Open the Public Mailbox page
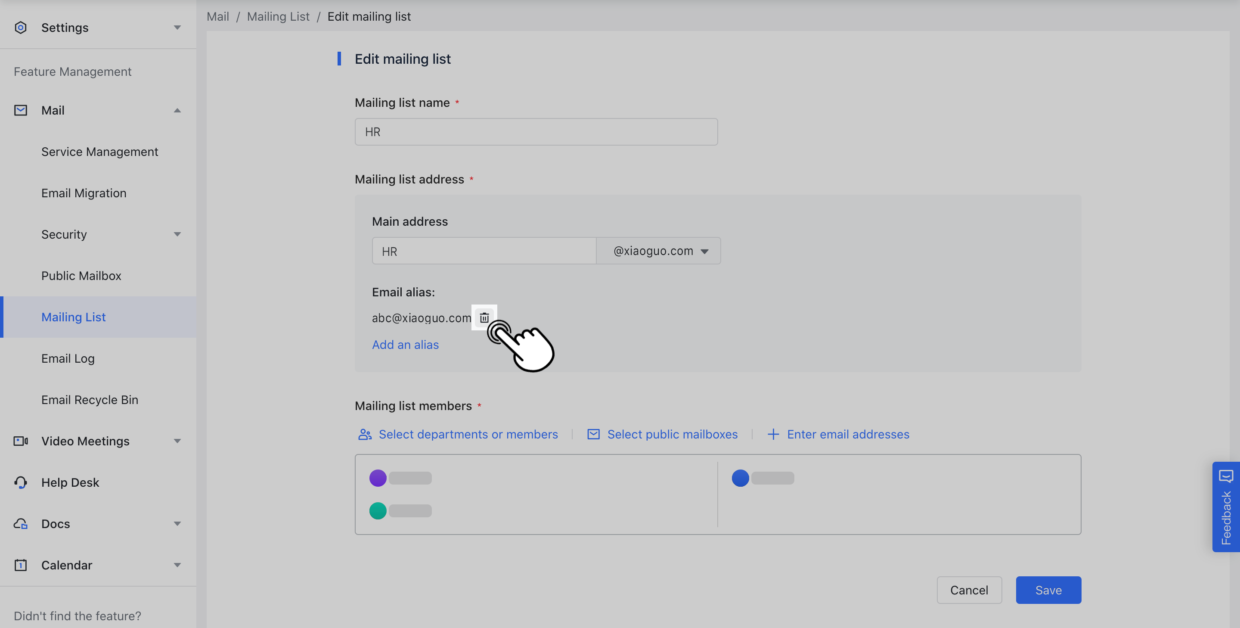This screenshot has width=1240, height=628. [x=81, y=276]
